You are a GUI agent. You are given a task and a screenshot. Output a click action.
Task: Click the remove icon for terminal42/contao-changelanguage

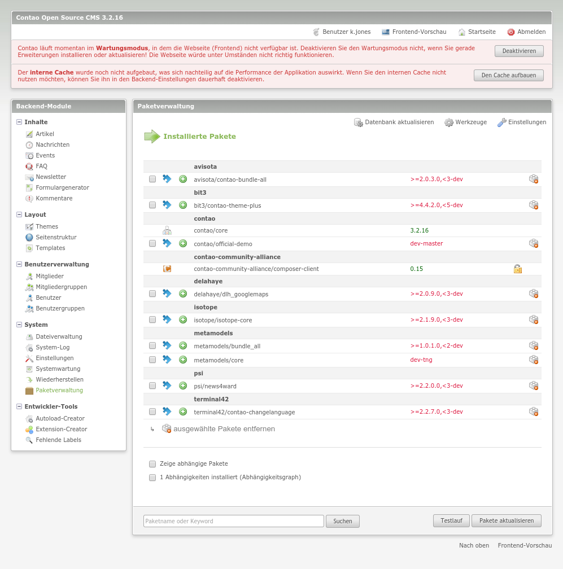point(533,412)
